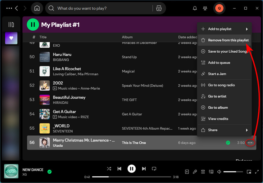263x183 pixels.
Task: Open Connect to a device icon
Action: 211,172
